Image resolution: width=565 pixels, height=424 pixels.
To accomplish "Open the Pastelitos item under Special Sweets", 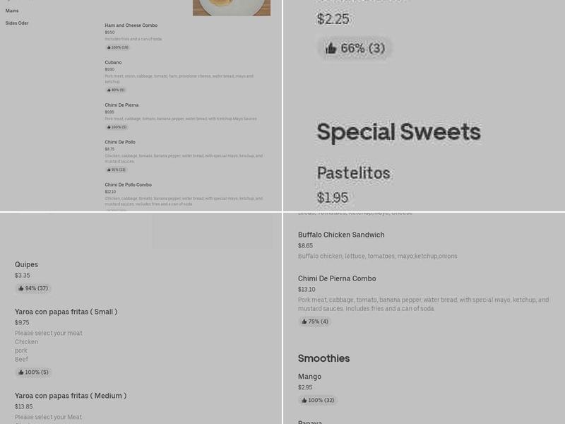I will point(355,172).
